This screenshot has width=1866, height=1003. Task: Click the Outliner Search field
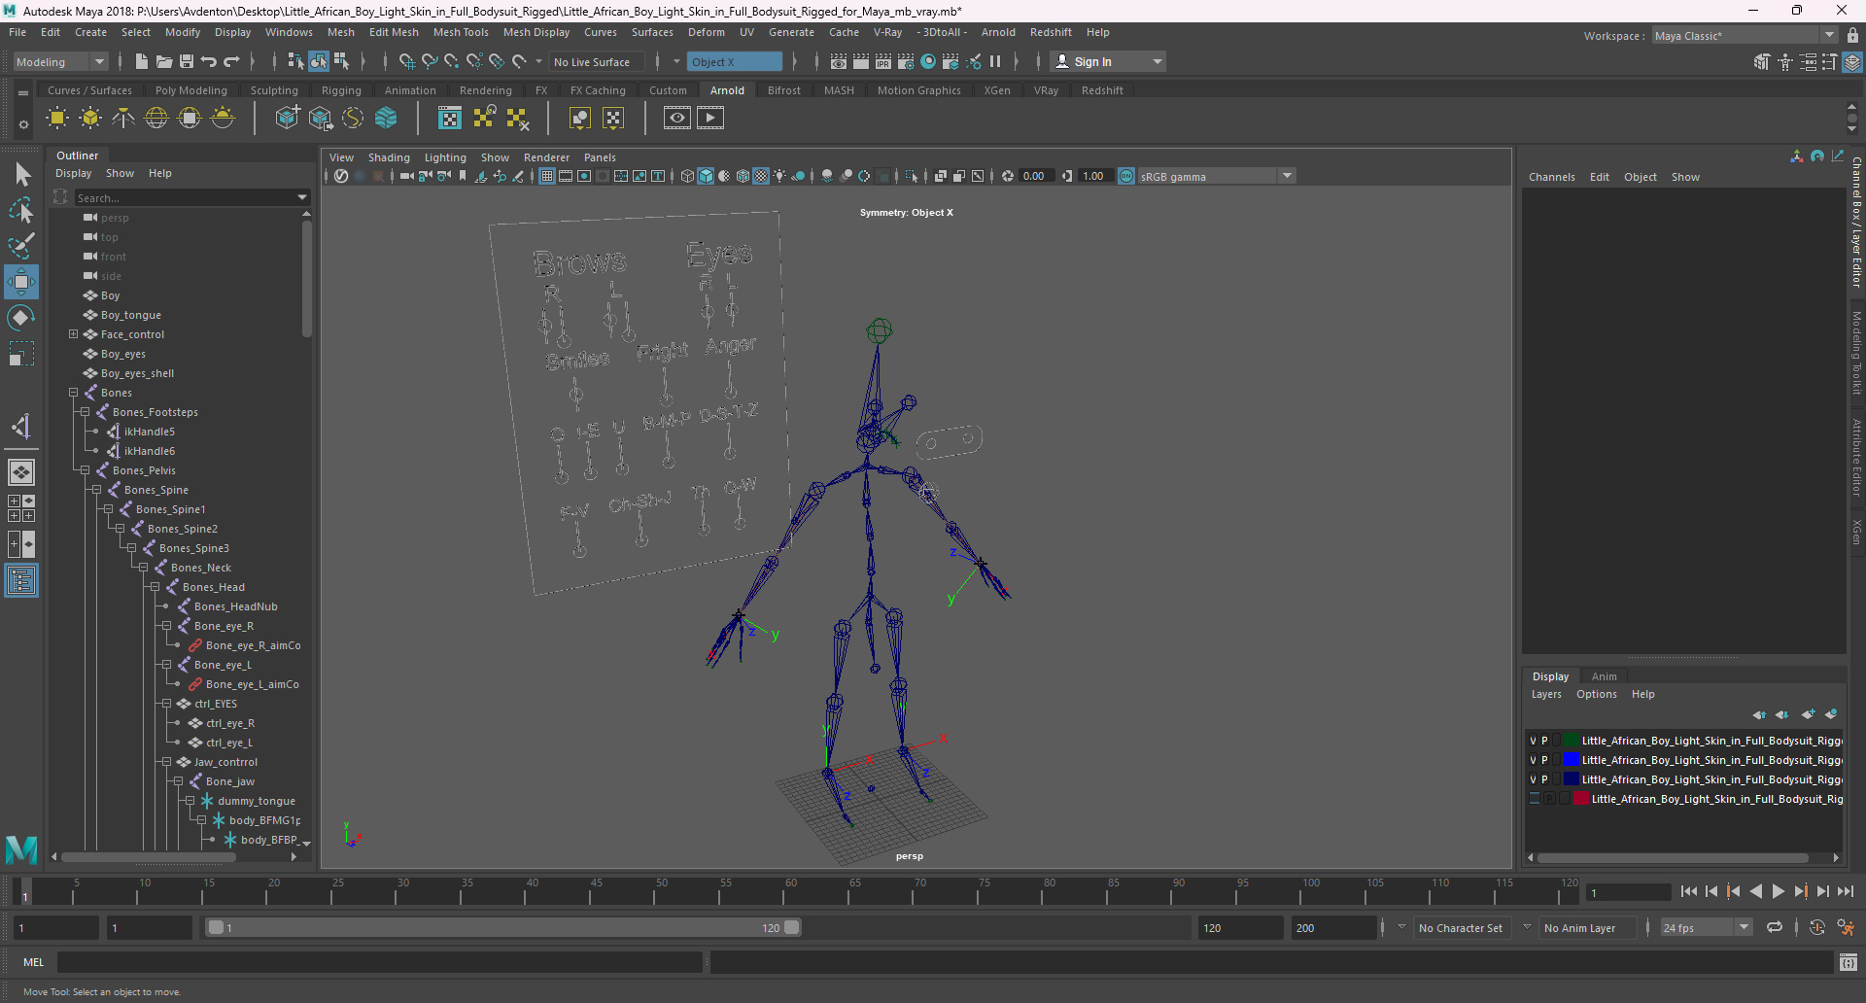coord(185,197)
